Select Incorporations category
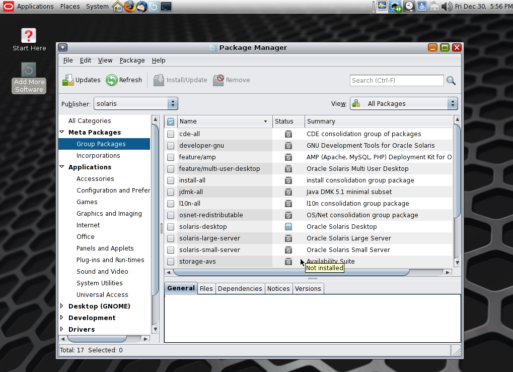This screenshot has height=372, width=513. click(x=98, y=156)
